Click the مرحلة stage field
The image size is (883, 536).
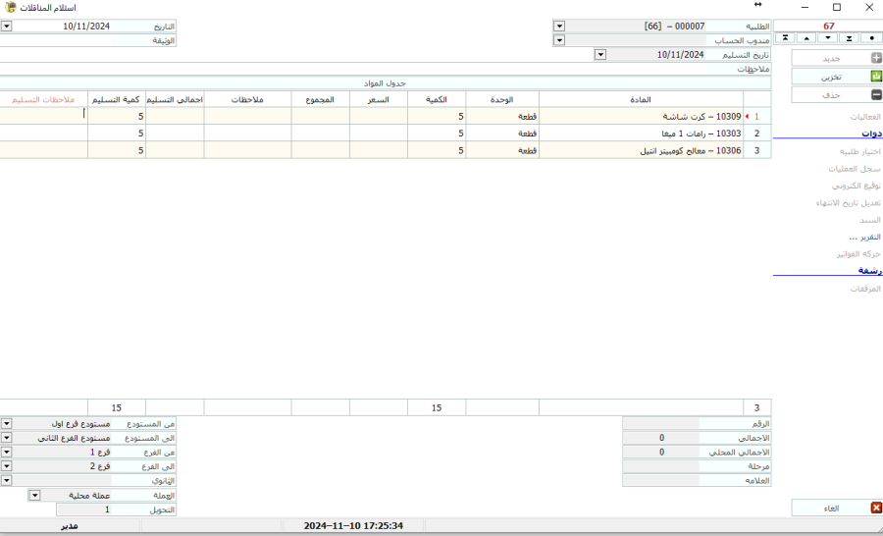[660, 466]
